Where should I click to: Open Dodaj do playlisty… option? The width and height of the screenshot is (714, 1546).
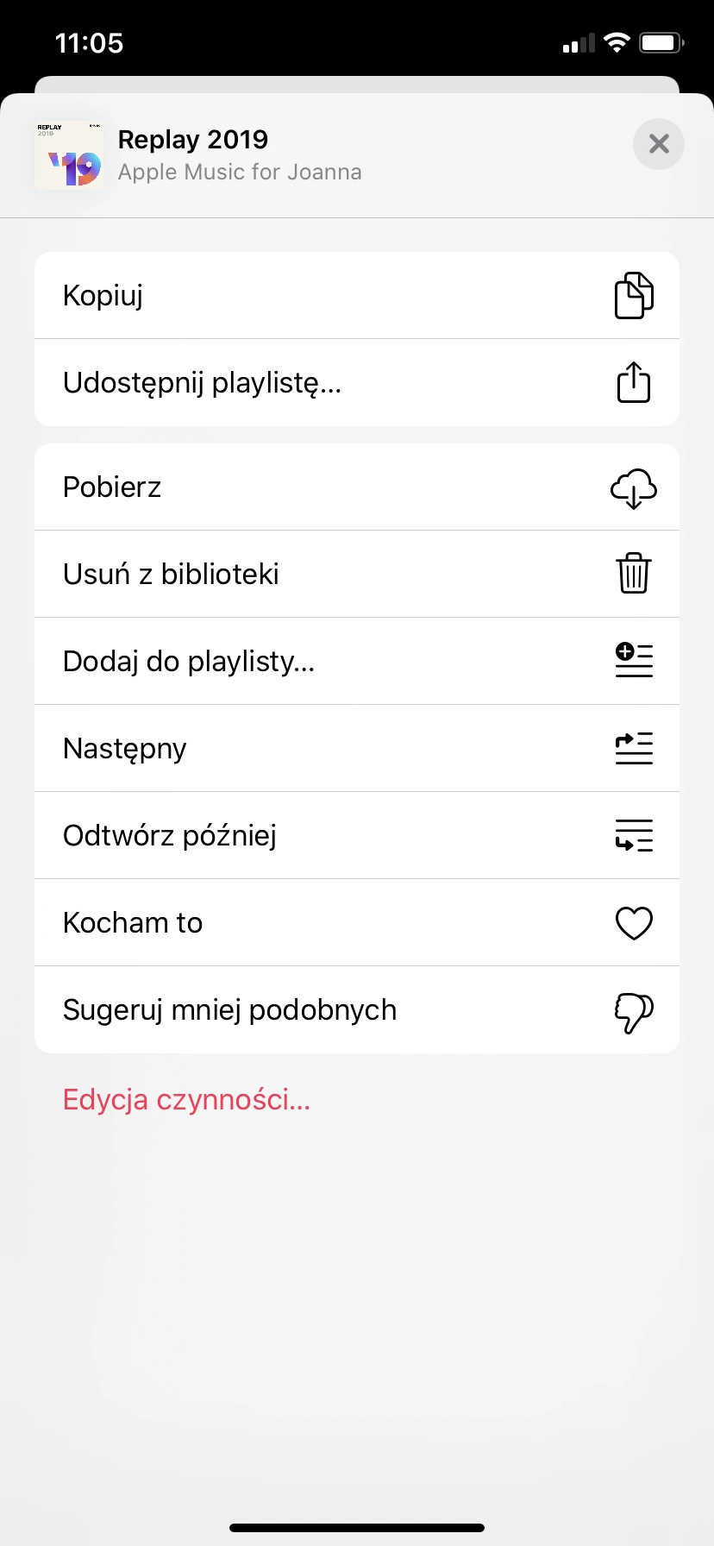pos(357,661)
